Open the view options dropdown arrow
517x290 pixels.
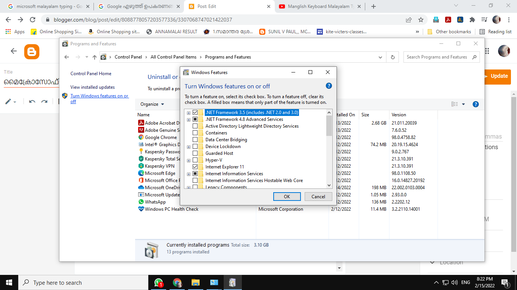[x=463, y=104]
